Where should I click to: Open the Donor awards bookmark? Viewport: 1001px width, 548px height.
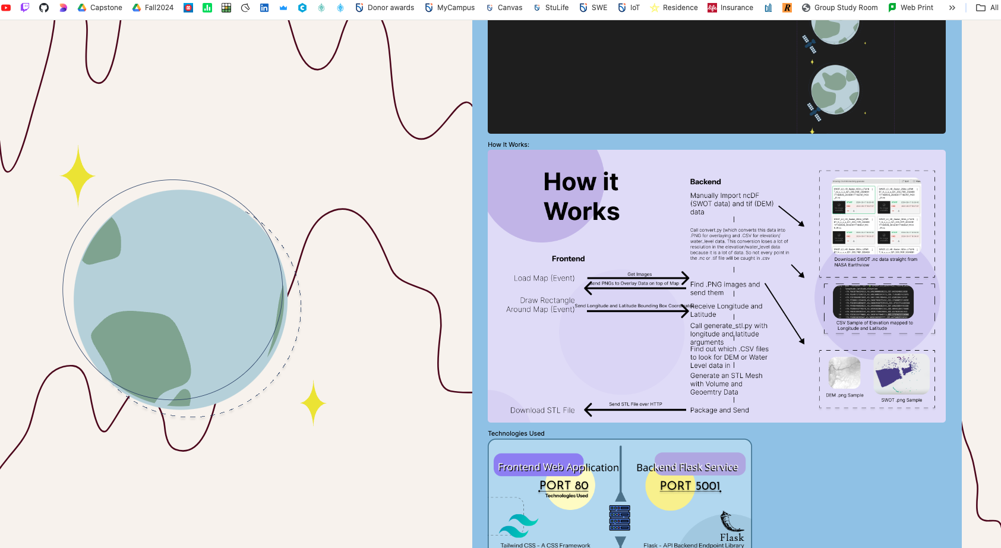(x=384, y=8)
